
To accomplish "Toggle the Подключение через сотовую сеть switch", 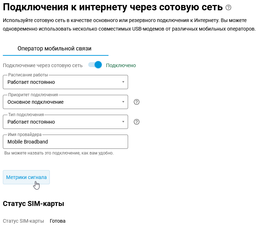I will click(x=95, y=65).
